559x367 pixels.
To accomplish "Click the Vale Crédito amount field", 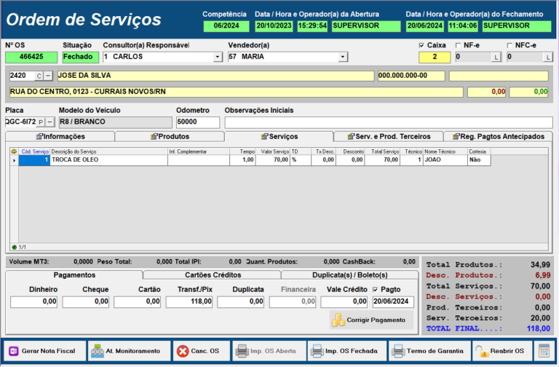I will click(344, 301).
